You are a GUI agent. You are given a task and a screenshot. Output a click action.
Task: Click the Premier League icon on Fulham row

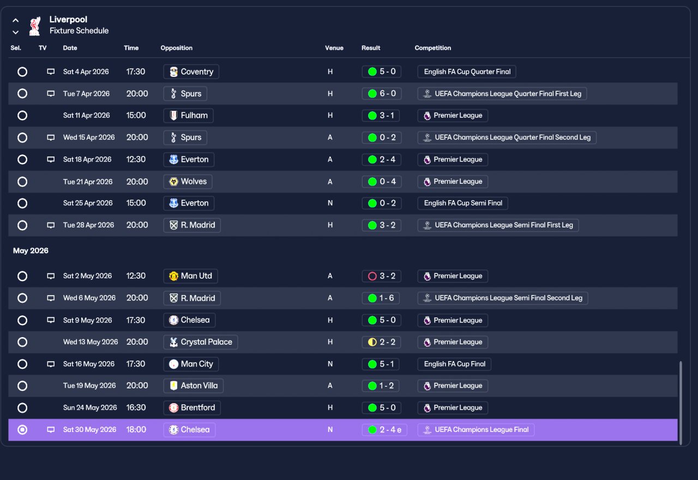427,116
